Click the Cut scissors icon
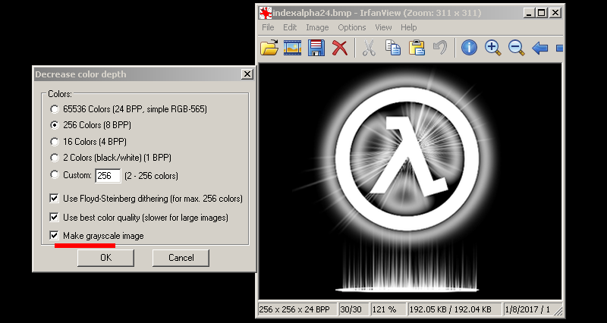 pos(369,48)
